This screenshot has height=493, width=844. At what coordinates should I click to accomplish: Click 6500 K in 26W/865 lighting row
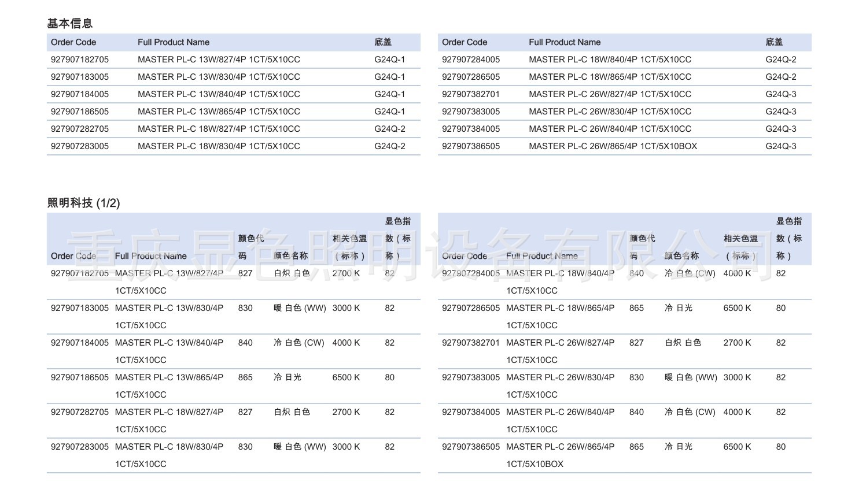(x=737, y=447)
